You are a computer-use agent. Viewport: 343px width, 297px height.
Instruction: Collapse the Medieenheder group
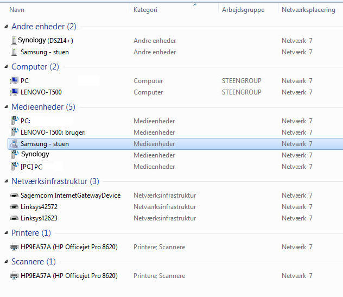[6, 107]
